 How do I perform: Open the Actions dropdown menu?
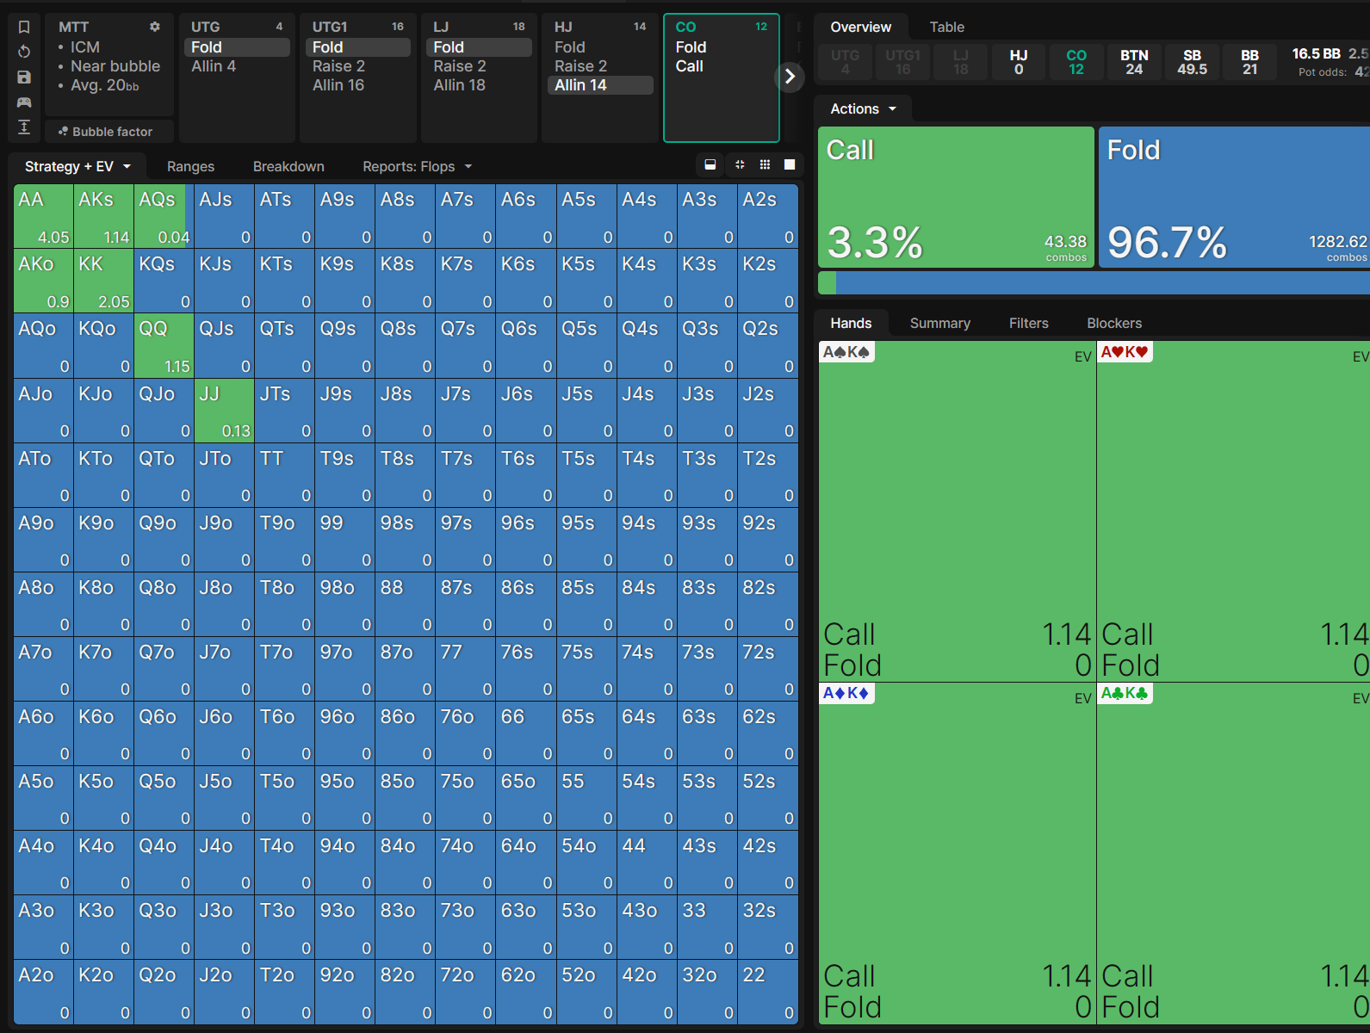[863, 109]
